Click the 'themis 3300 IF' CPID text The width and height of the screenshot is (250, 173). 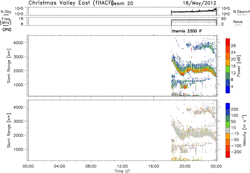[187, 31]
